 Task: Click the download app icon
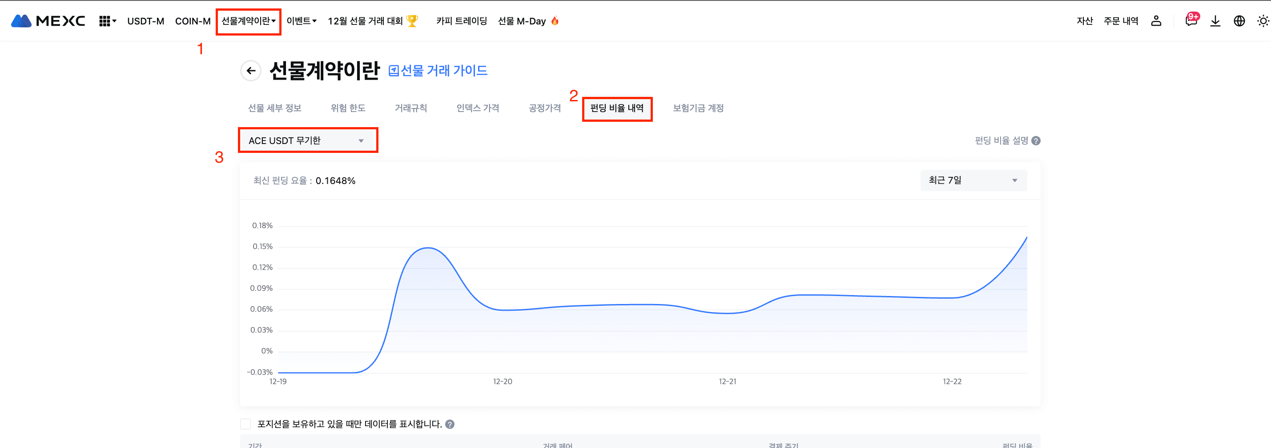[x=1215, y=21]
